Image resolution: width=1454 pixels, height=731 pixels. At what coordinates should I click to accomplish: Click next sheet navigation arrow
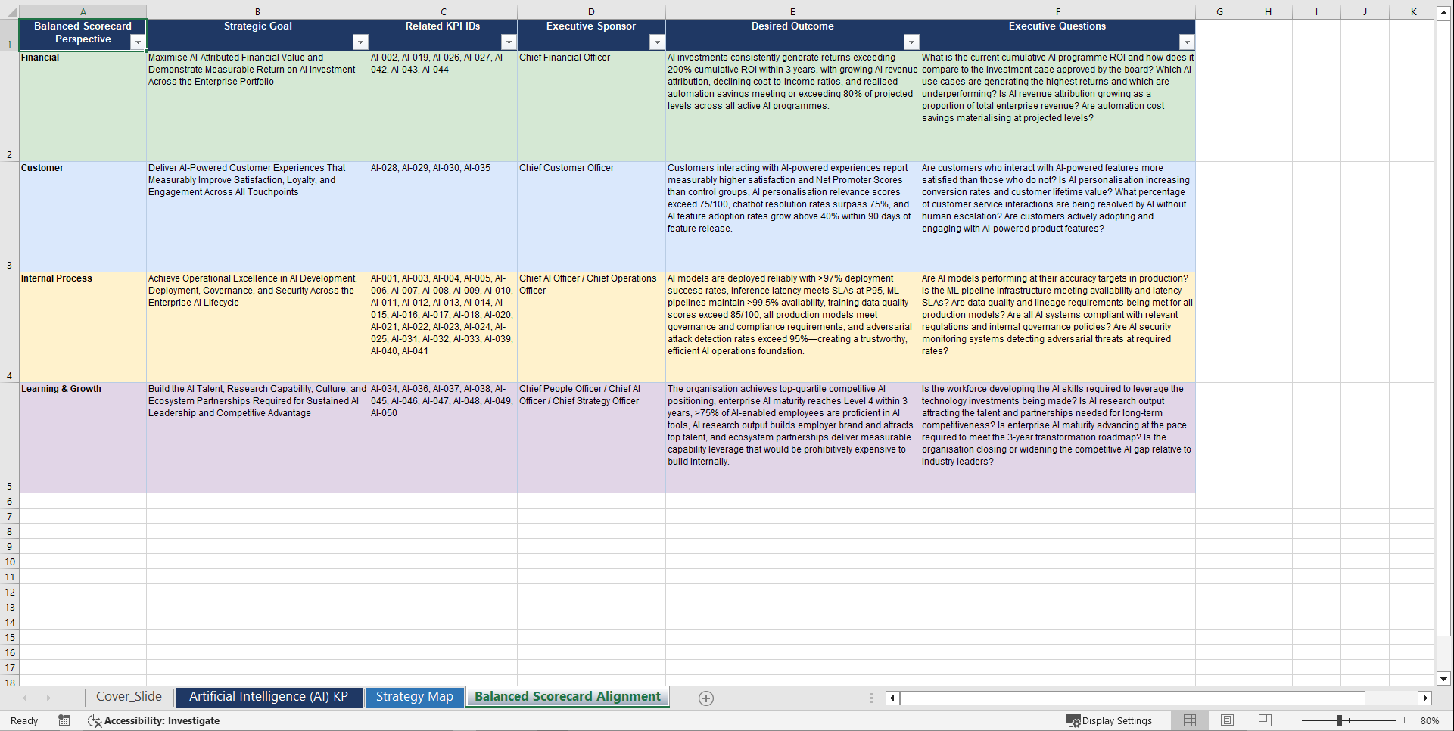point(48,698)
